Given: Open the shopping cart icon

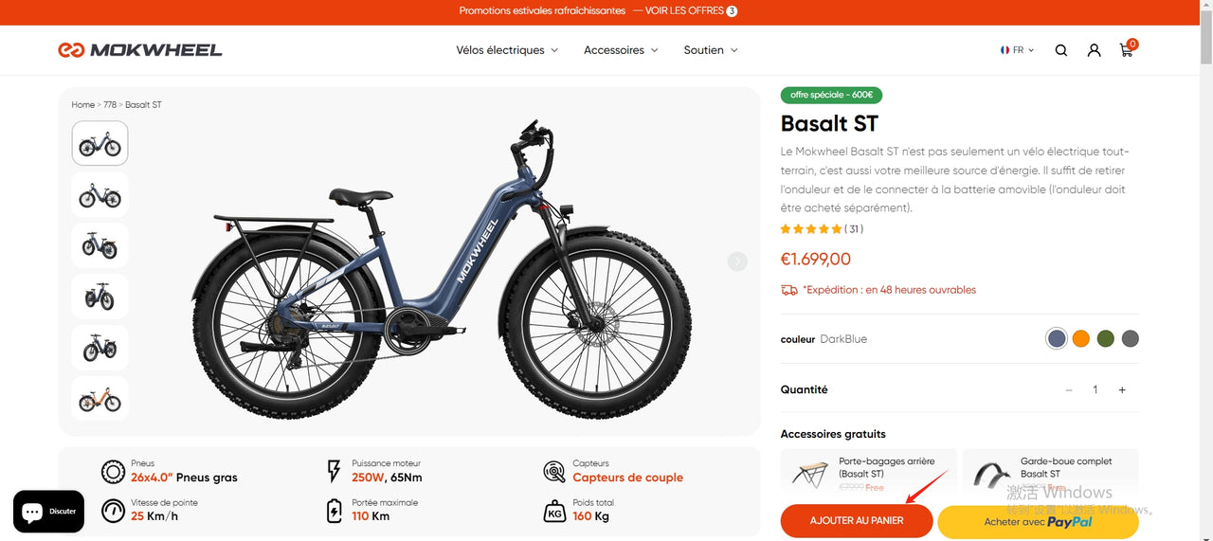Looking at the screenshot, I should (x=1127, y=49).
